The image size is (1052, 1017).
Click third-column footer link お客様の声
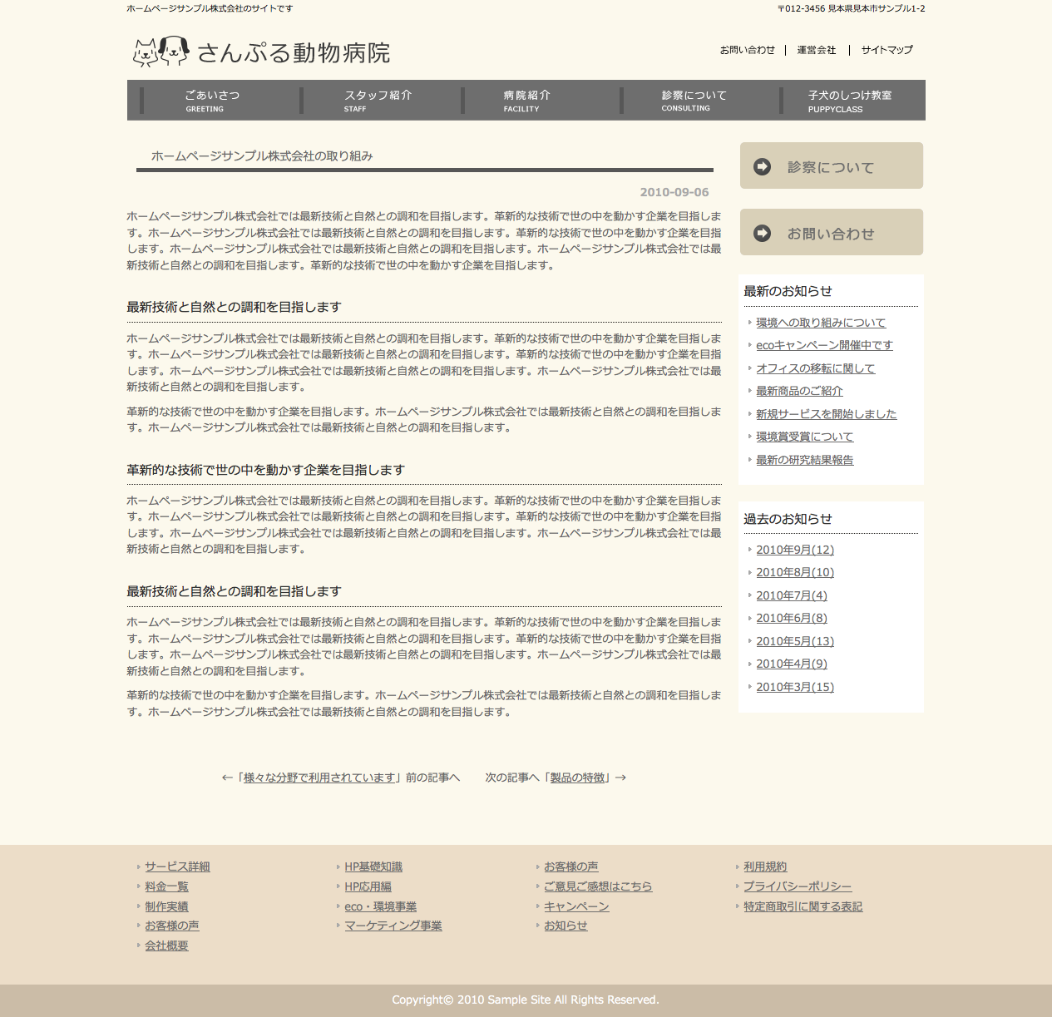570,866
